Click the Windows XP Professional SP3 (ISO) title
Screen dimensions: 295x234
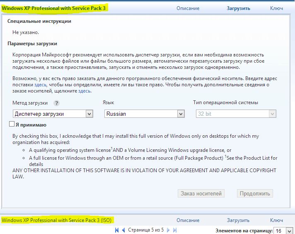point(57,220)
